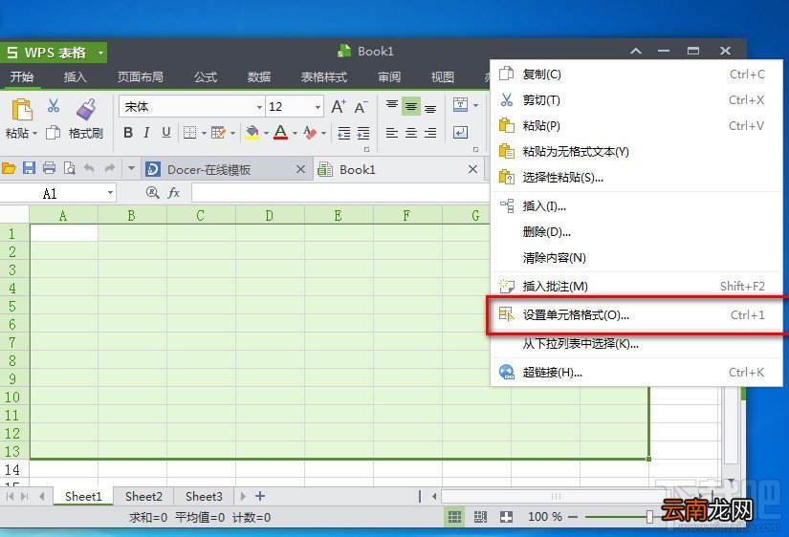Click the increase indent icon
Viewport: 789px width, 537px height.
(363, 133)
